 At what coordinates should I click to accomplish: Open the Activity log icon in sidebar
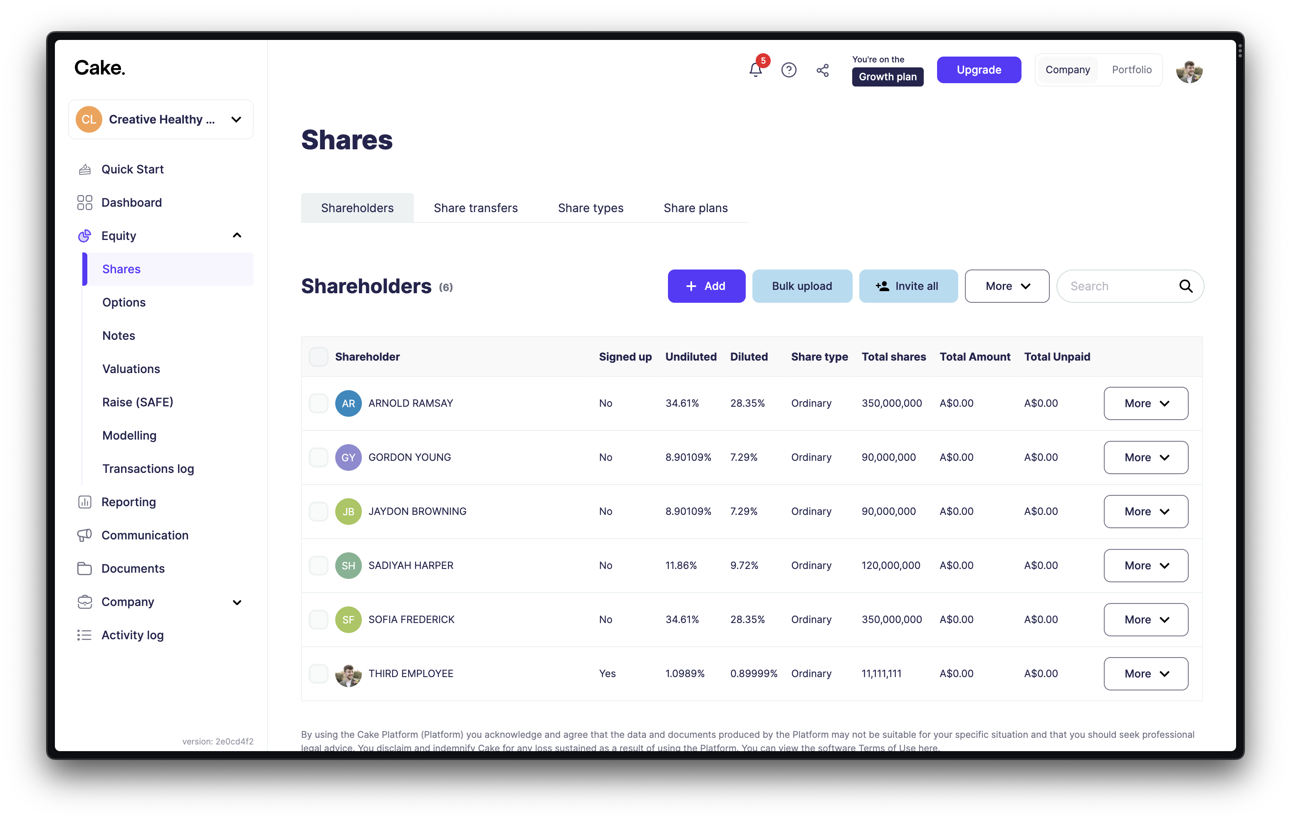(85, 635)
